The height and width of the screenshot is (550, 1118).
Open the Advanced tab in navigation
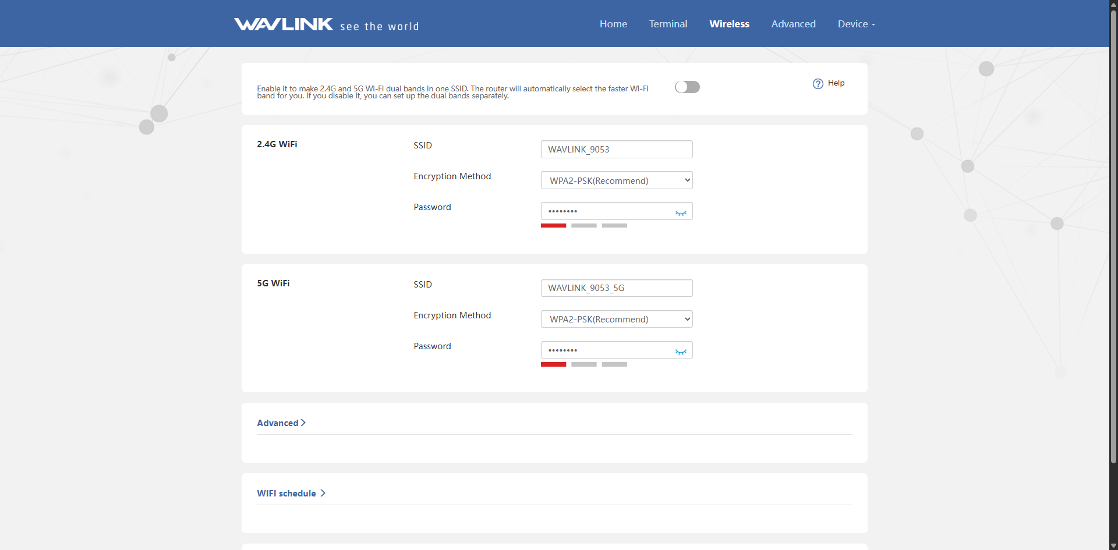793,24
